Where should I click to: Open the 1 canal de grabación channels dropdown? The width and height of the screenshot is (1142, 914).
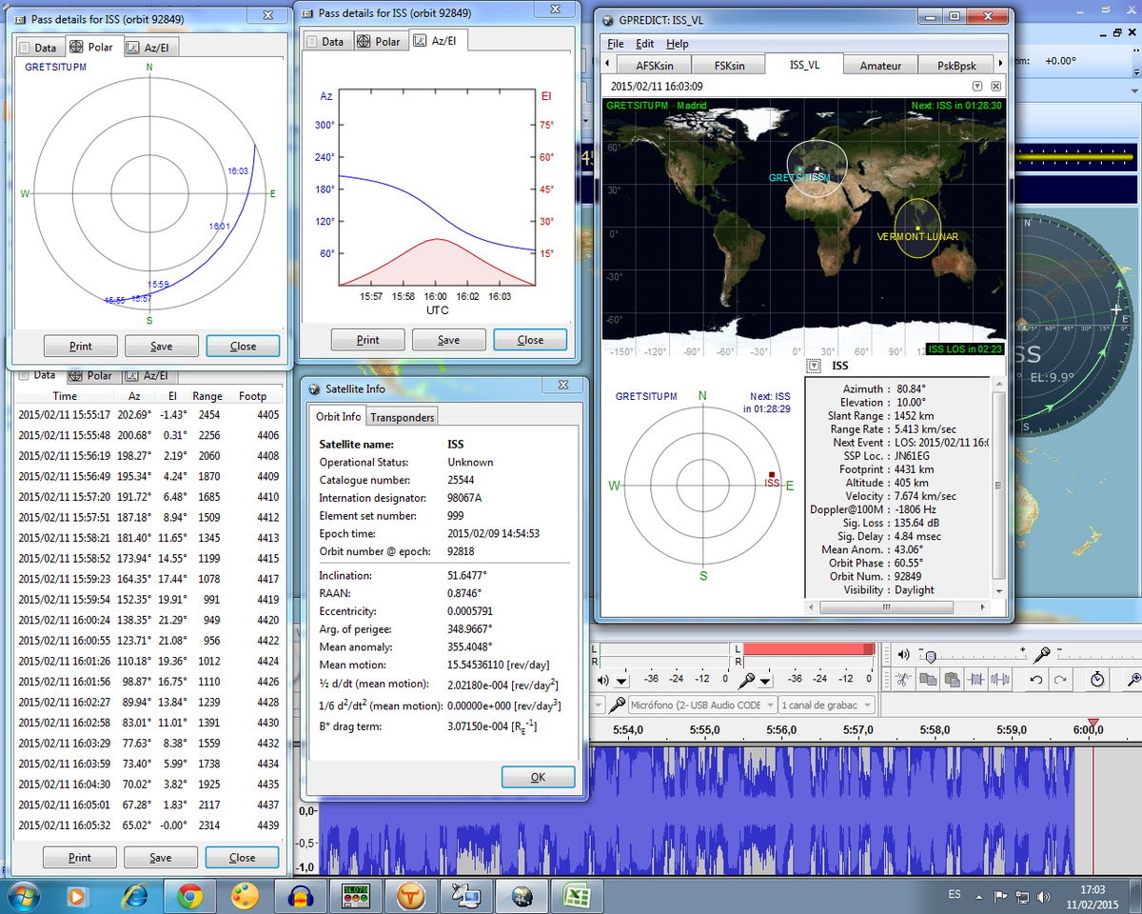tap(827, 705)
